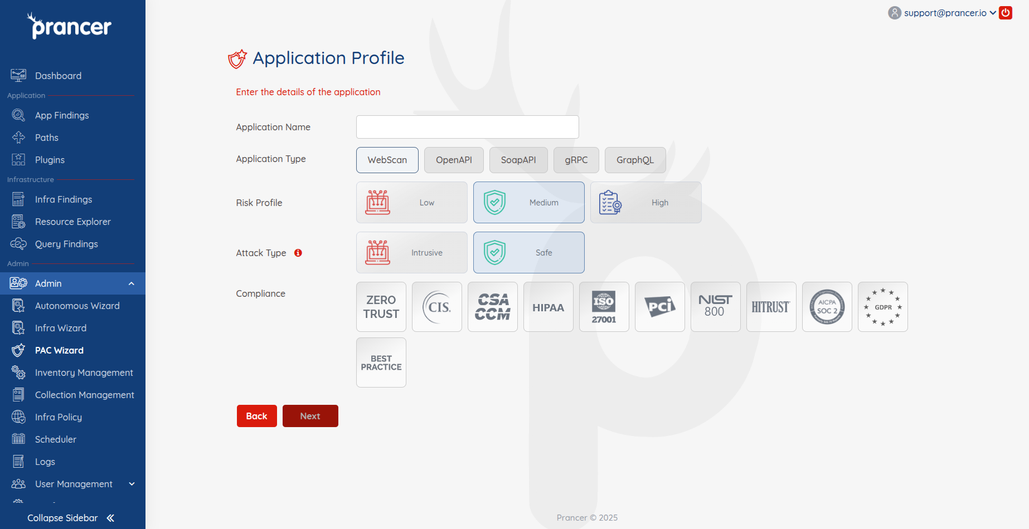Select SoapAPI application type
Viewport: 1029px width, 529px height.
coord(518,160)
